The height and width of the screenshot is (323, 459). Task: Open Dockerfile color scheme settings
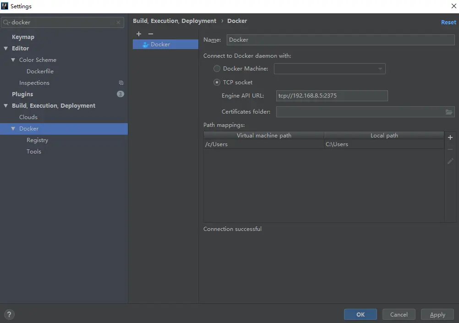(x=40, y=71)
